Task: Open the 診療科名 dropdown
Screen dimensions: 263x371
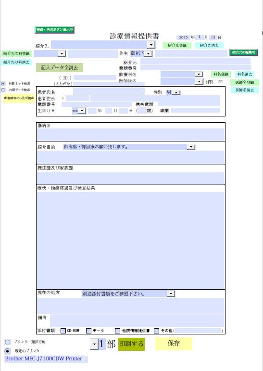Action: 199,74
